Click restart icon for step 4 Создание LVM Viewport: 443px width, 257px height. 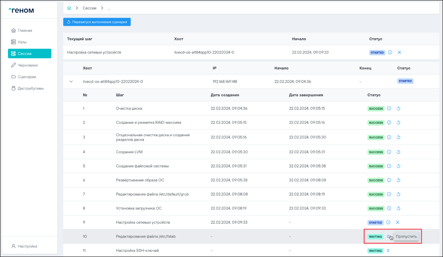pyautogui.click(x=398, y=152)
